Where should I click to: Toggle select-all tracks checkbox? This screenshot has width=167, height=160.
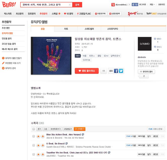[x=34, y=129]
